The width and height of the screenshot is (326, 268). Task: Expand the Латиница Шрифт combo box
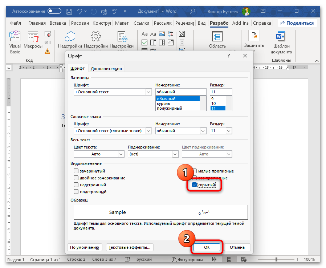[148, 92]
